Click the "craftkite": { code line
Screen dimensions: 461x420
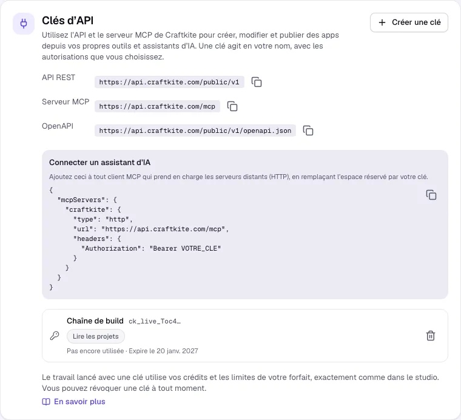93,210
